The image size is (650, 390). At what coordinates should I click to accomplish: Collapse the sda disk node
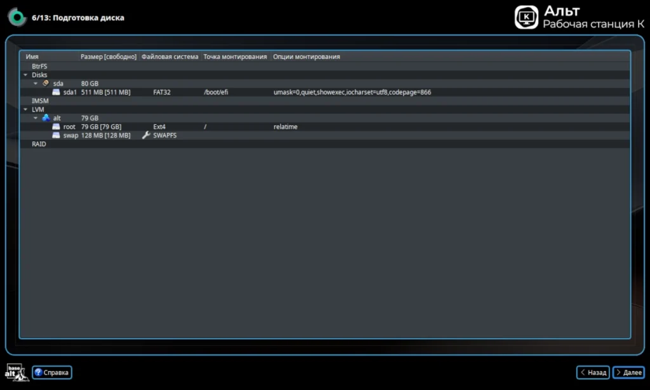click(x=36, y=83)
